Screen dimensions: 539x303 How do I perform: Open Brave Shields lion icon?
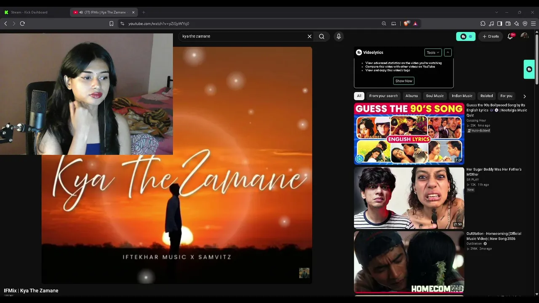click(406, 24)
